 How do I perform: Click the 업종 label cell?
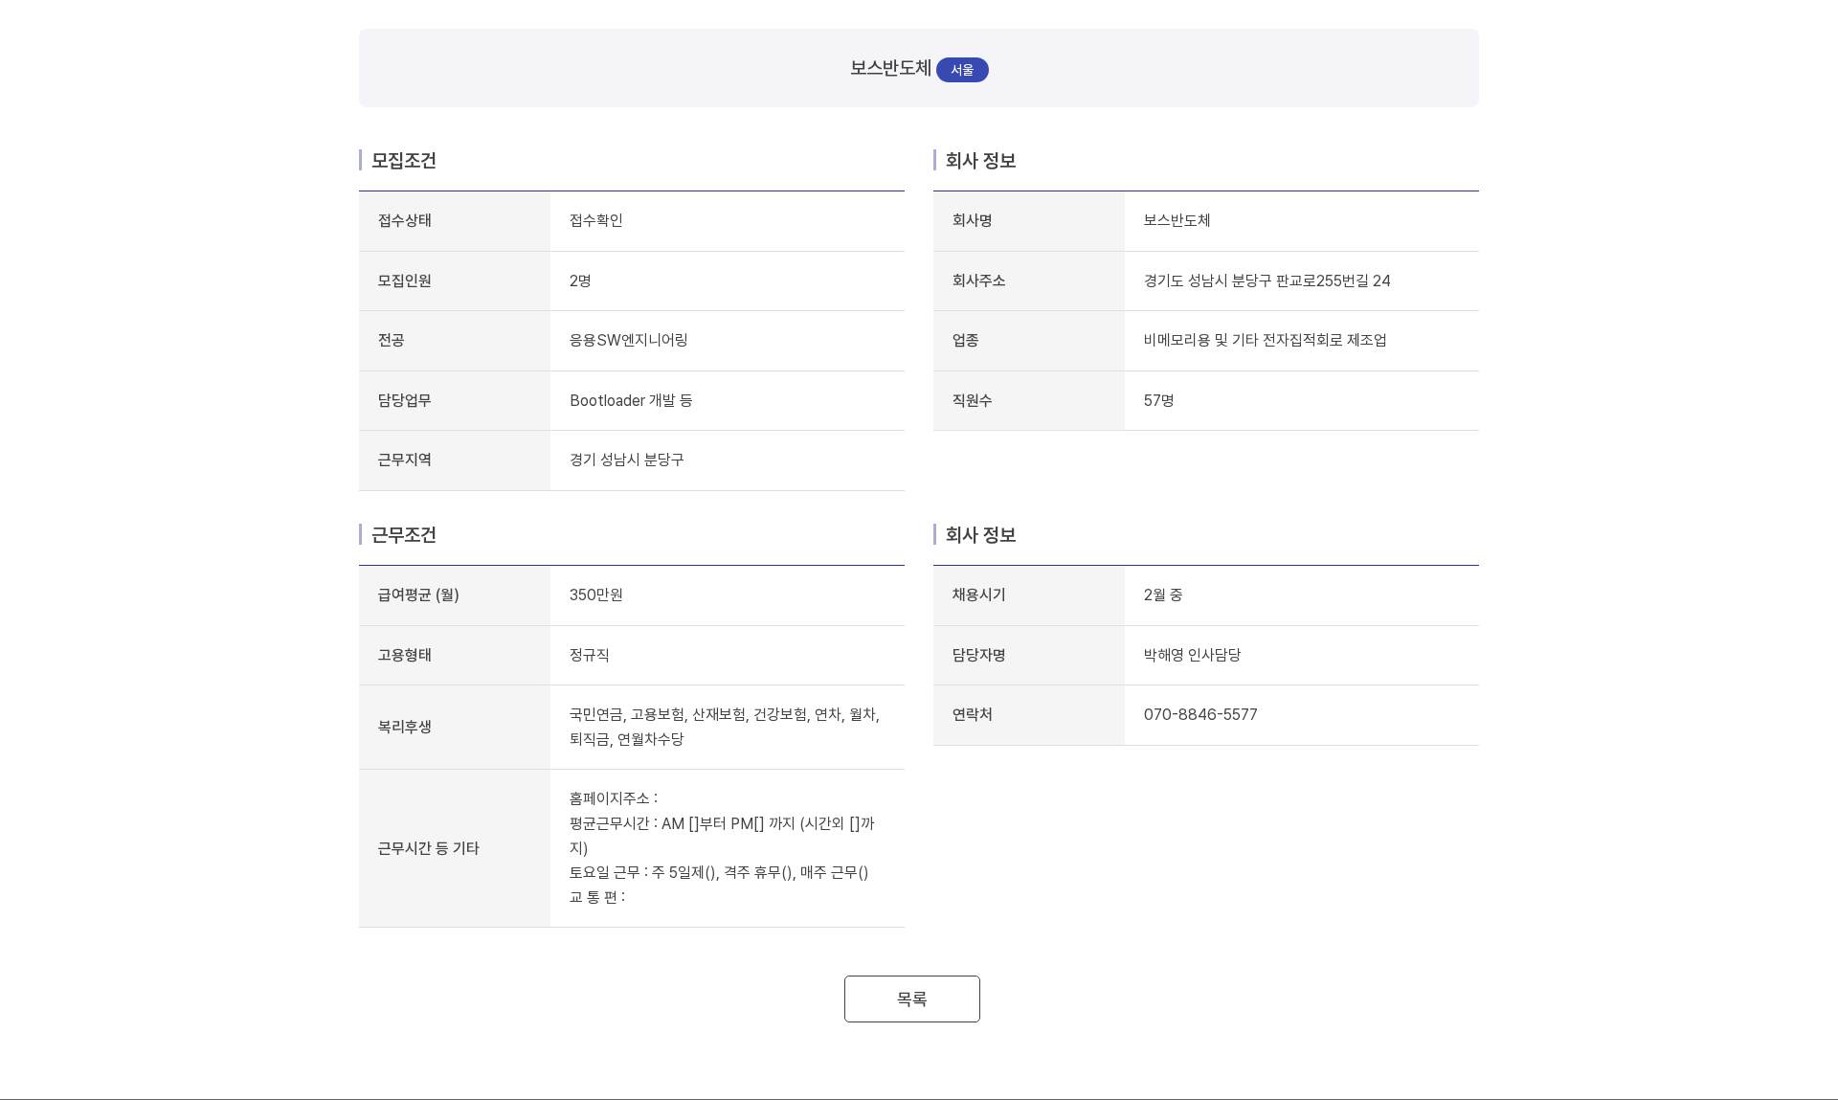(1029, 341)
